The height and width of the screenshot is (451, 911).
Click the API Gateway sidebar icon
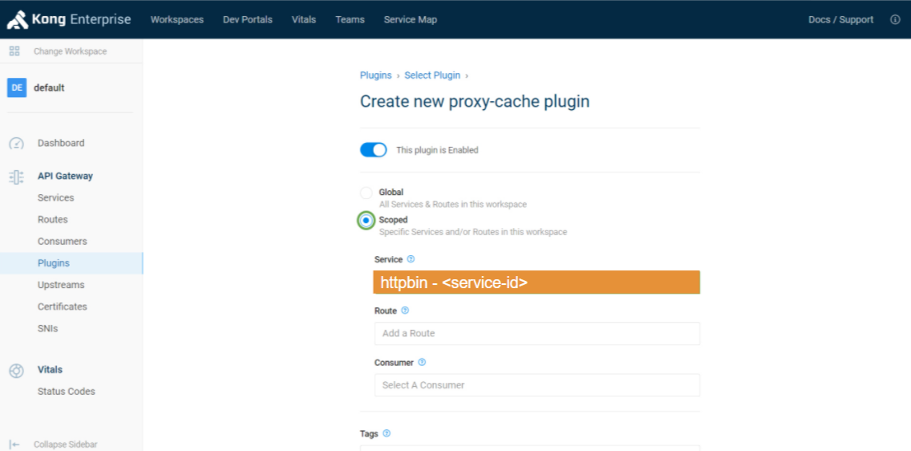(16, 177)
